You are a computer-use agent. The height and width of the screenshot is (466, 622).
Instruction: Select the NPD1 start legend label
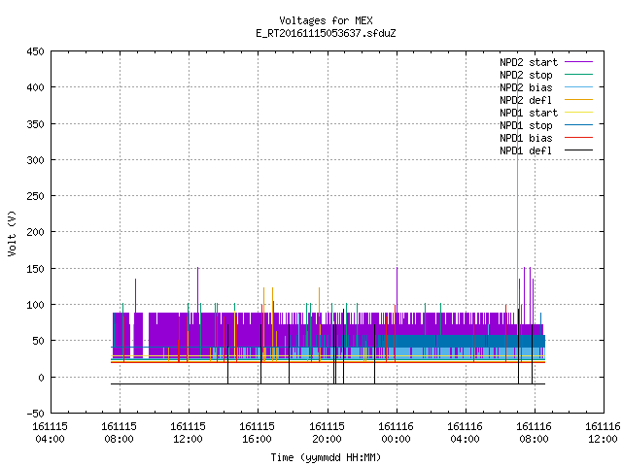pyautogui.click(x=529, y=113)
